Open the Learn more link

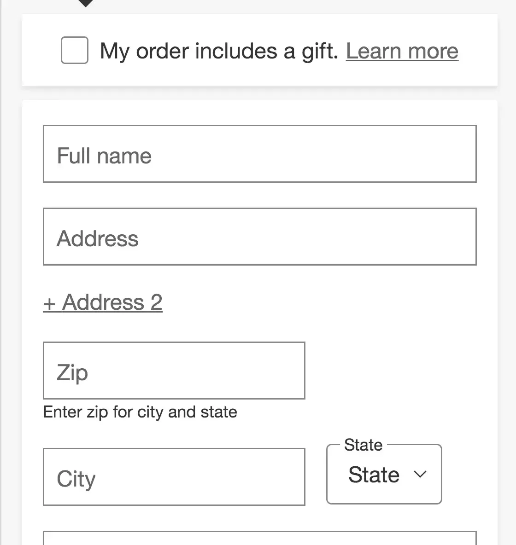click(402, 51)
